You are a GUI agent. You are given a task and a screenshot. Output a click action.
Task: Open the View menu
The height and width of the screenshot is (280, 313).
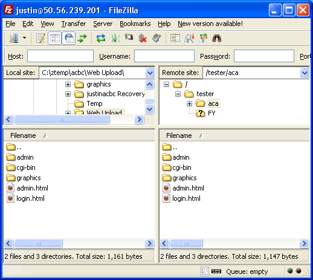(x=47, y=24)
